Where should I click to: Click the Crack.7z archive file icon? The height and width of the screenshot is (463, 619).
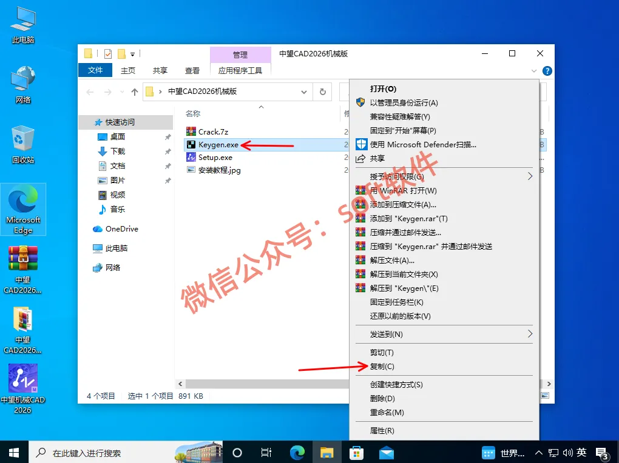[191, 132]
